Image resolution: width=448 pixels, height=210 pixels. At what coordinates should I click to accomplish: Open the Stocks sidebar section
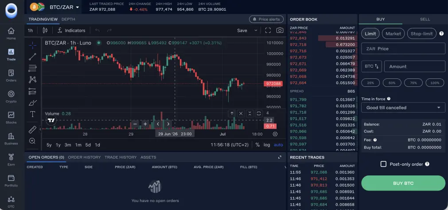pyautogui.click(x=11, y=118)
